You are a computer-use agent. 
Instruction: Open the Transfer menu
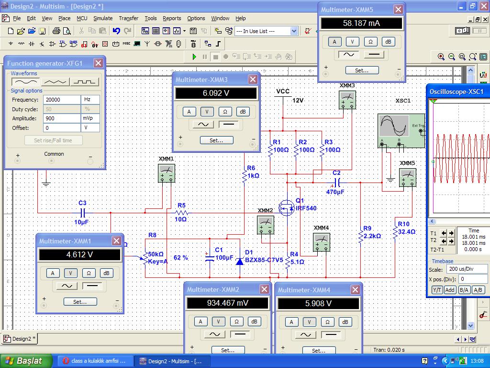(128, 18)
